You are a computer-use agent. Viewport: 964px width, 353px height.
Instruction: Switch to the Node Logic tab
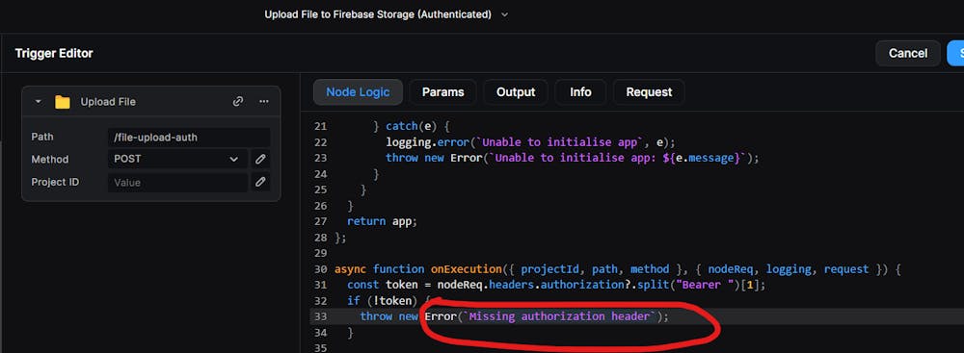point(358,92)
